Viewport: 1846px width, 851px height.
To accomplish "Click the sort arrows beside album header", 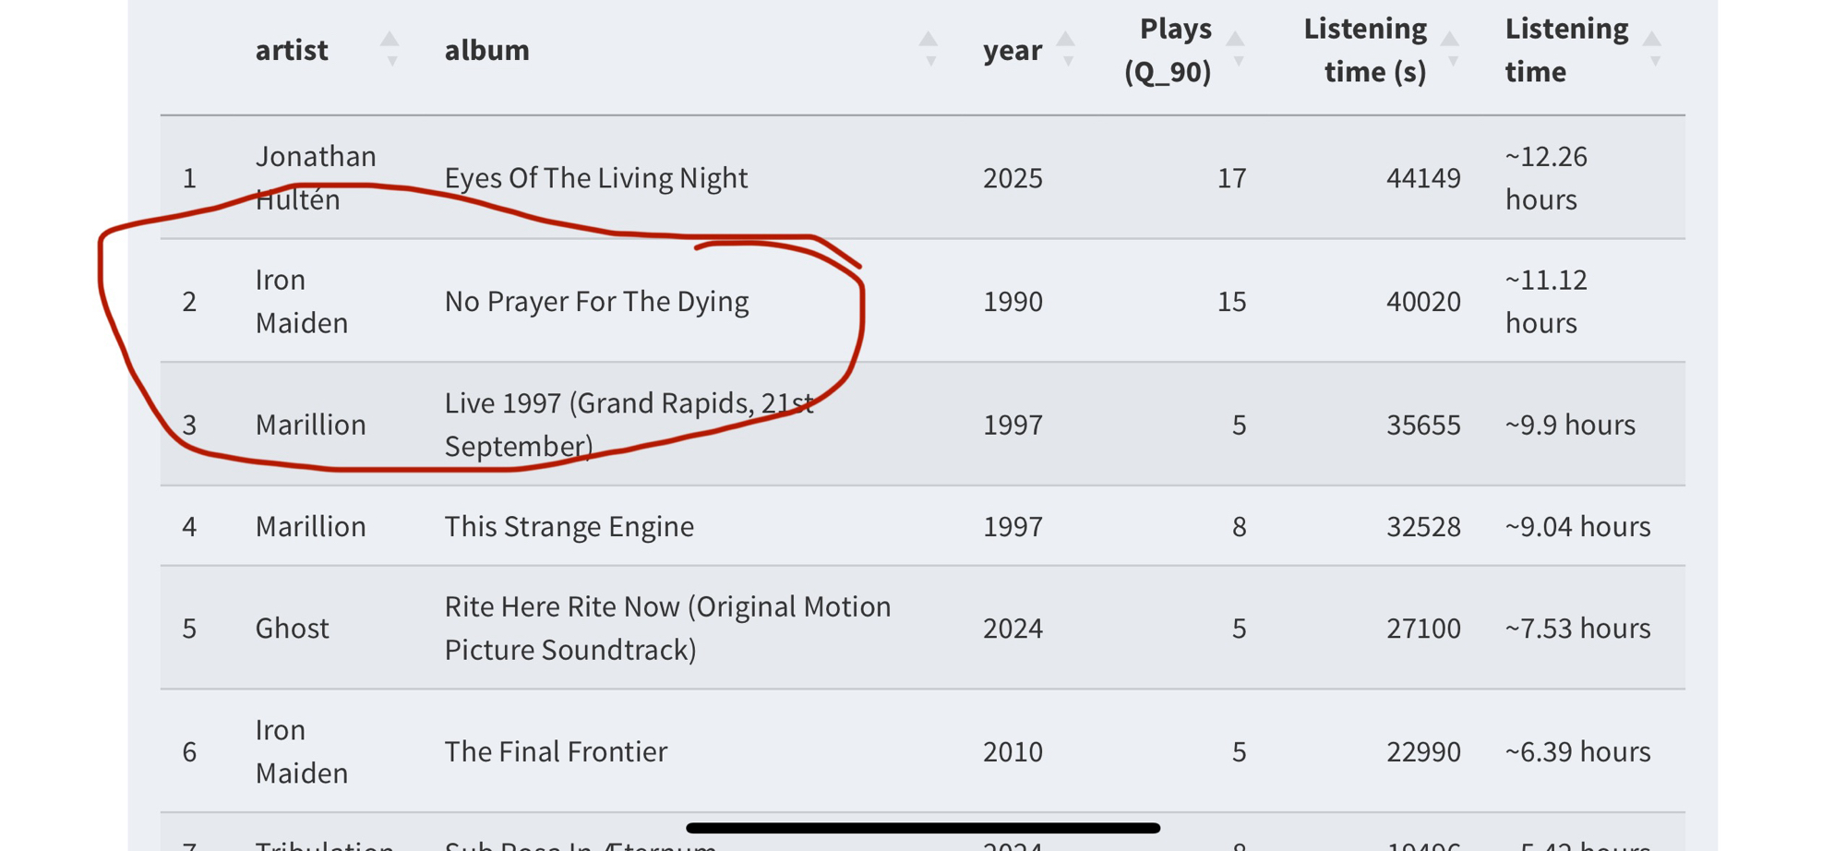I will click(929, 49).
